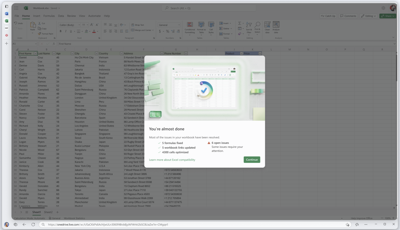Decrease font size with smaller A icon
Image resolution: width=400 pixels, height=230 pixels.
coord(96,25)
